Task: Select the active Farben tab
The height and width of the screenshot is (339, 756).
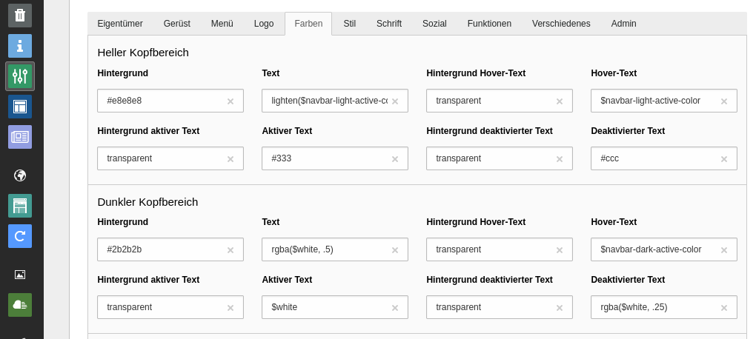Action: click(308, 24)
